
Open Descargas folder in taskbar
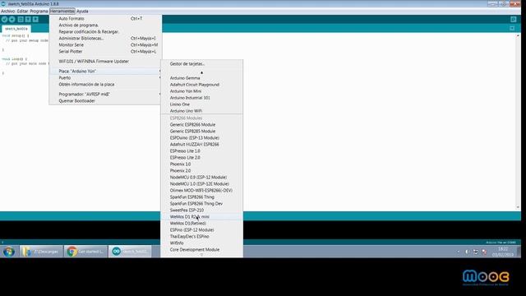point(41,252)
